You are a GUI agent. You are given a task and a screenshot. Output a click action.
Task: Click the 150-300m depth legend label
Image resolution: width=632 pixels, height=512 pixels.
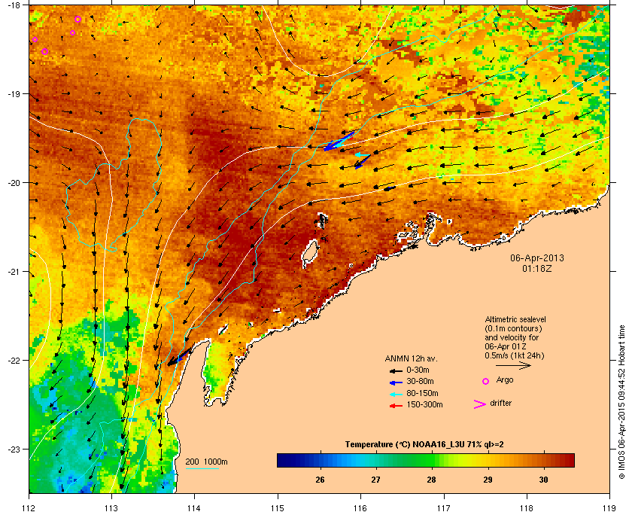pyautogui.click(x=425, y=404)
